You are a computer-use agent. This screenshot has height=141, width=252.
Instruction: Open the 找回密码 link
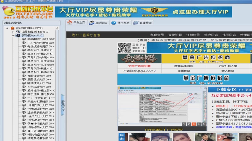(229, 35)
